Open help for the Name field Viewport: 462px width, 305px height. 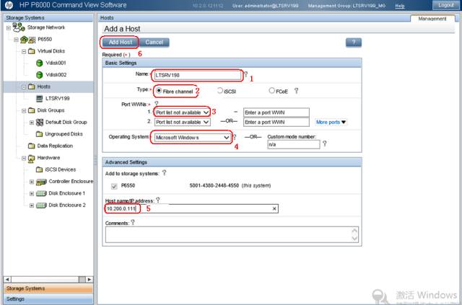[x=245, y=74]
